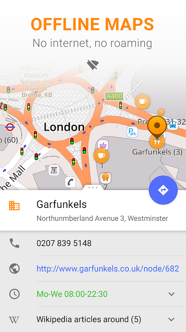Open the garfunkels.co.uk website link
186x332 pixels.
pyautogui.click(x=108, y=269)
